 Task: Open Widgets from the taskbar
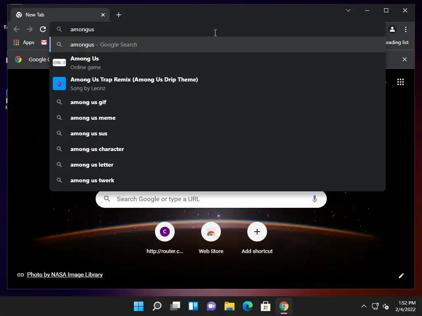tap(193, 306)
